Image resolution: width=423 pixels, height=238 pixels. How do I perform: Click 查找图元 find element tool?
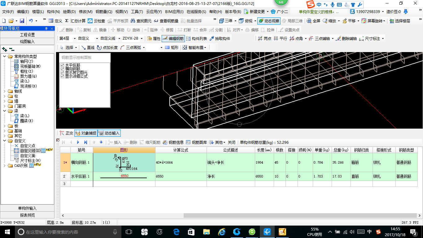click(141, 21)
